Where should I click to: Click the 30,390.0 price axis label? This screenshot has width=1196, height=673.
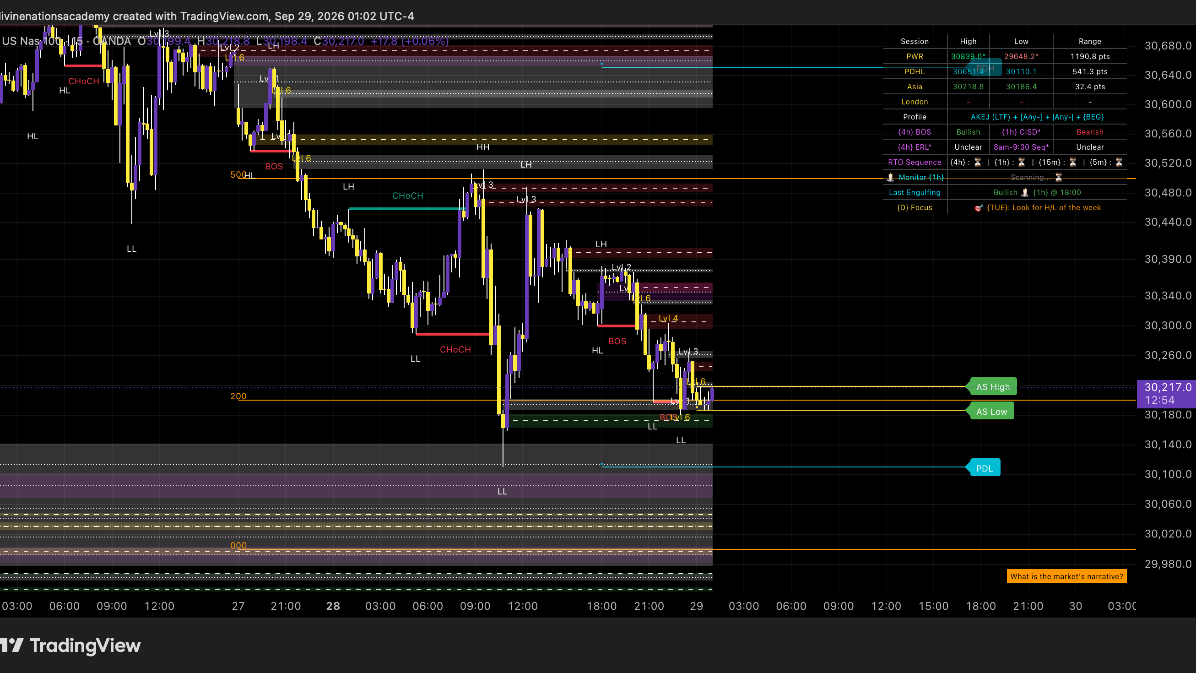pos(1168,259)
